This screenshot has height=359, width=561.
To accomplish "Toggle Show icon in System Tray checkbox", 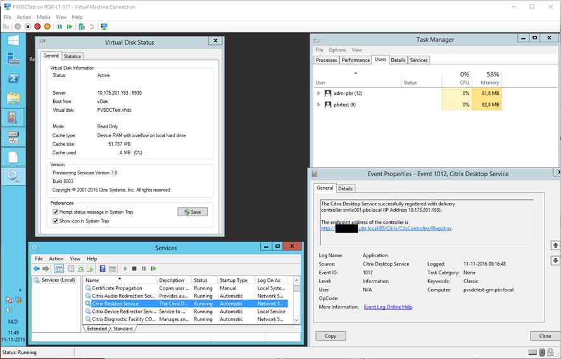I will click(56, 221).
